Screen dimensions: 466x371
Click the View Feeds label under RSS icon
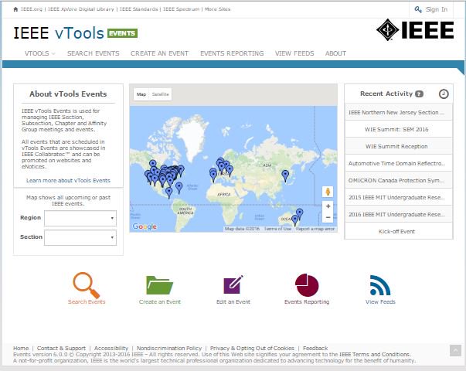(380, 301)
